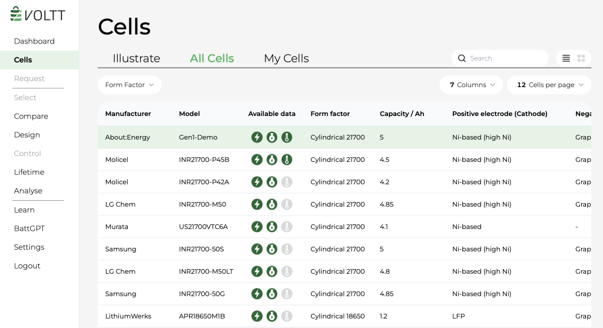Screen dimensions: 603x328
Task: Open the Illustrate tab
Action: (x=137, y=58)
